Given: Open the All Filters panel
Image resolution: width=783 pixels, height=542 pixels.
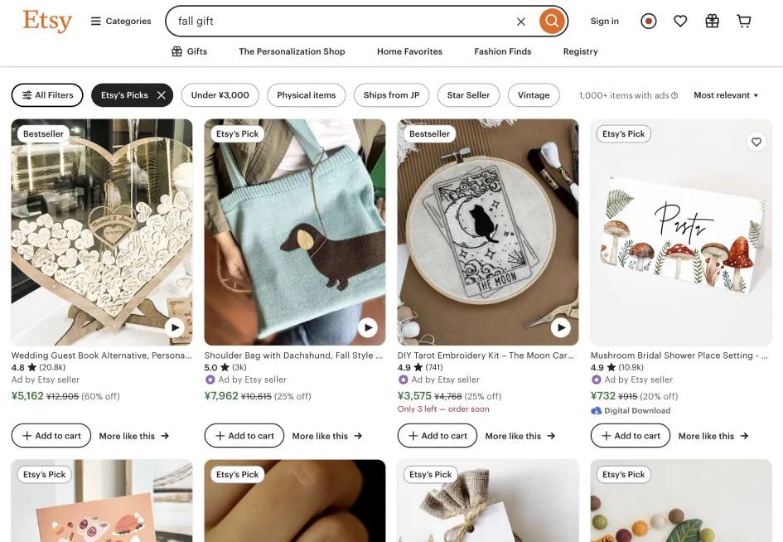Looking at the screenshot, I should [x=47, y=95].
